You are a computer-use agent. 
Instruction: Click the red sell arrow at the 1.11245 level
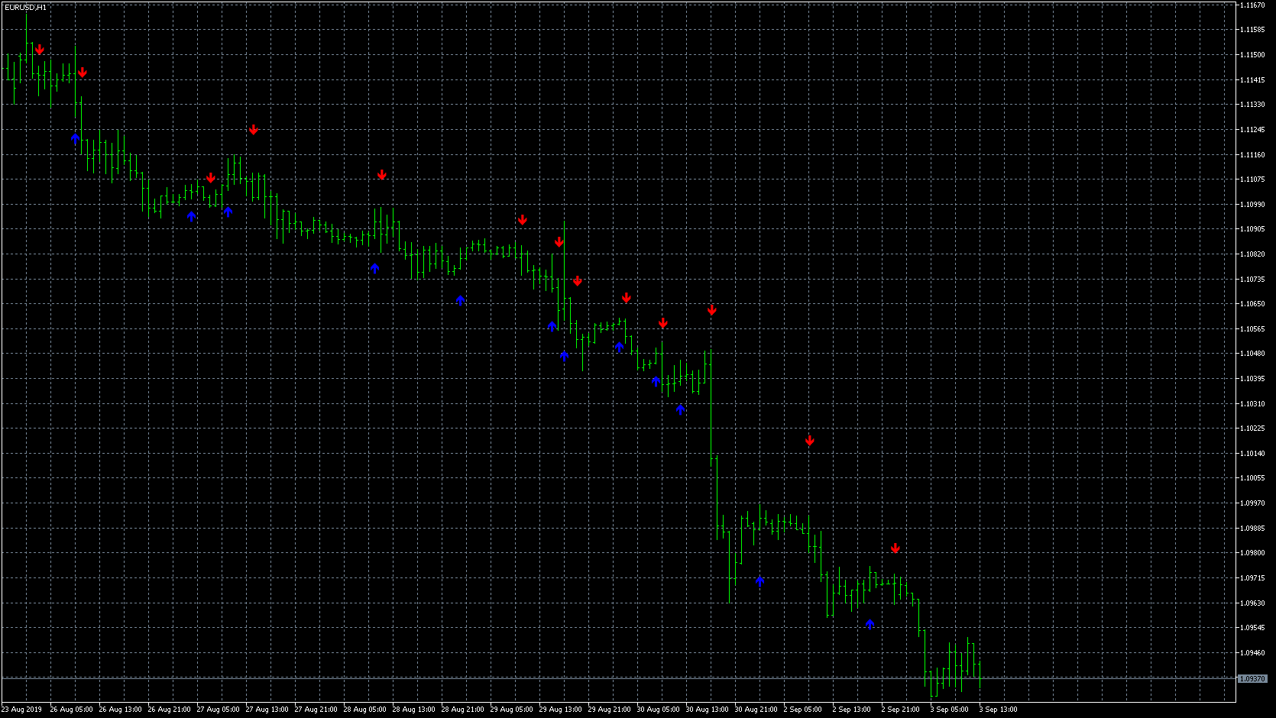pos(254,130)
